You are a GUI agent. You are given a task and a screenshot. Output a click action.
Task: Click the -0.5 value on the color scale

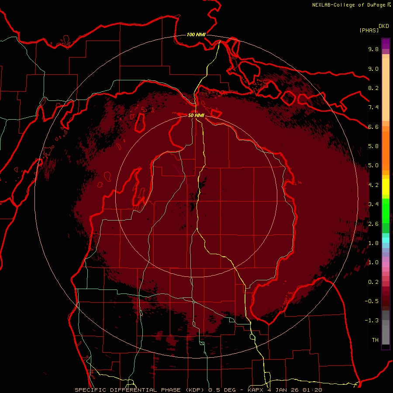(372, 301)
